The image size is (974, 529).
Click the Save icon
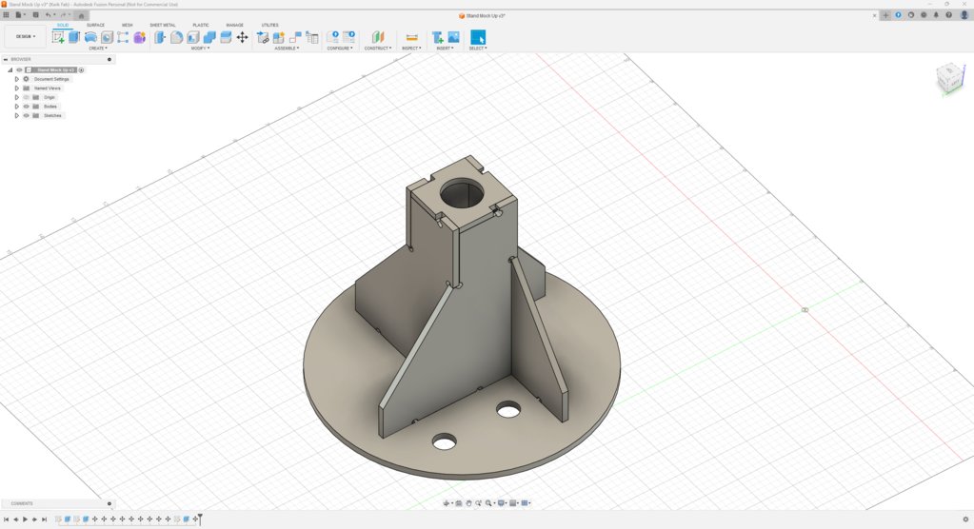coord(35,15)
